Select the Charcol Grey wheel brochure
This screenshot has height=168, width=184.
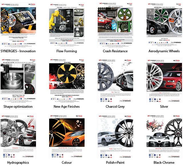click(115, 81)
